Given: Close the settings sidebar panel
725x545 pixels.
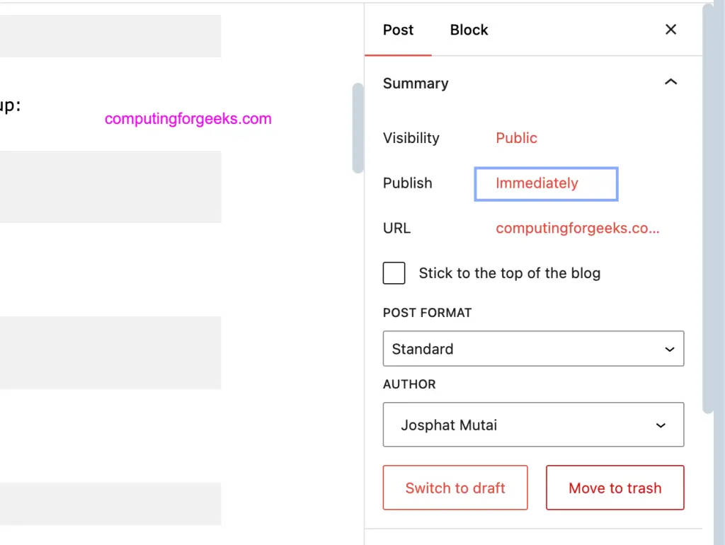Looking at the screenshot, I should point(670,30).
